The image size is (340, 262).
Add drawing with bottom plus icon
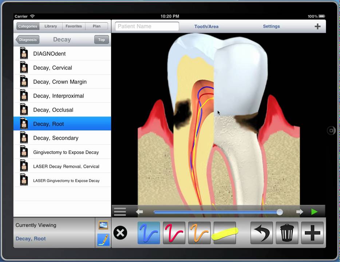(312, 233)
